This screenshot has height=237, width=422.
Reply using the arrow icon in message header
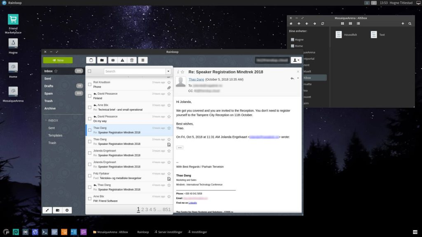(x=292, y=79)
